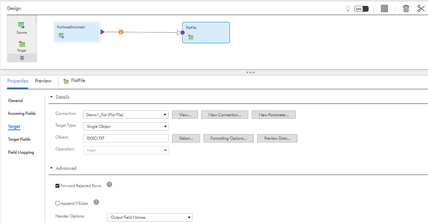Open the Target Fields section
Image resolution: width=428 pixels, height=223 pixels.
coord(19,139)
